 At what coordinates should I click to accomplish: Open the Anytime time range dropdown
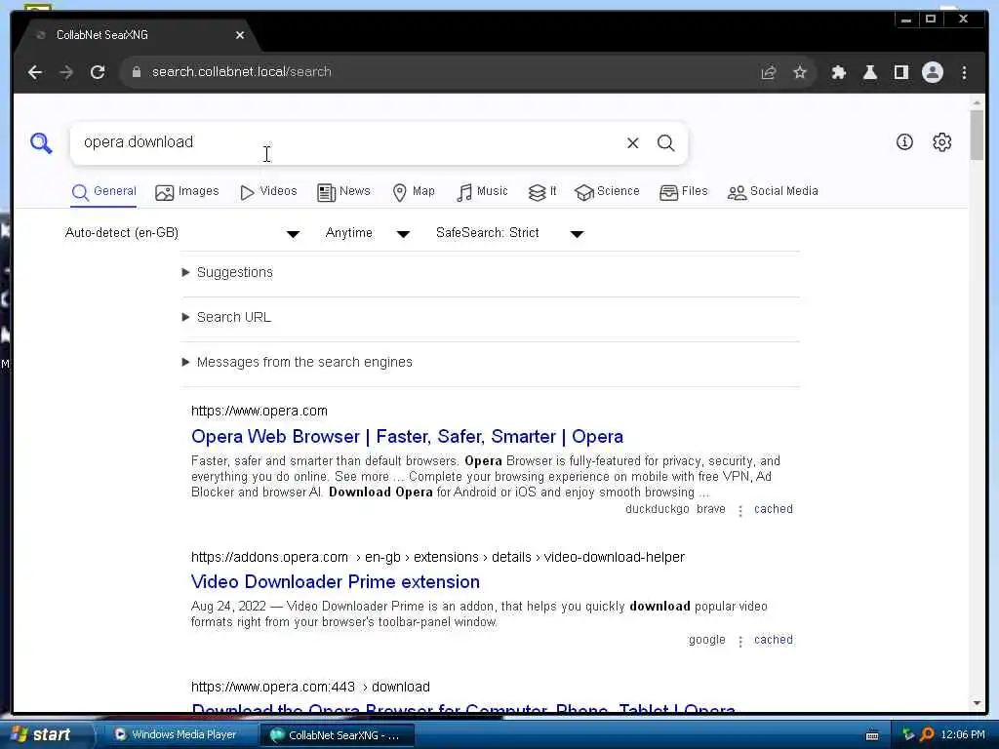[x=368, y=233]
